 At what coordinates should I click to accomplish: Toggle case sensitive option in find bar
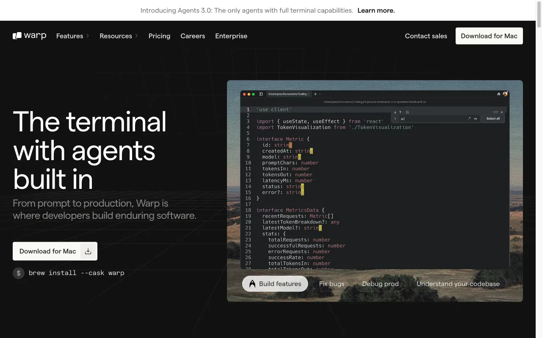476,119
